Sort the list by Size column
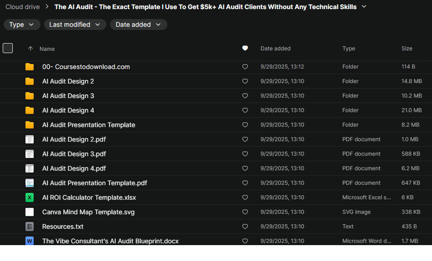The height and width of the screenshot is (261, 432). click(407, 49)
